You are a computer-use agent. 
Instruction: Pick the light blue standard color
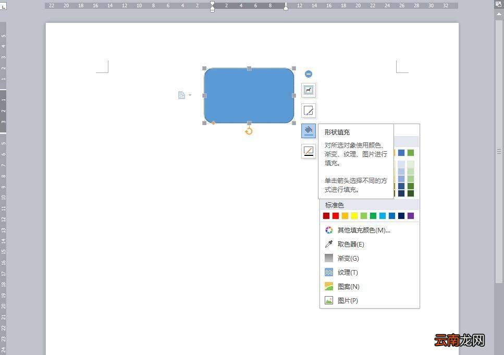(x=383, y=216)
